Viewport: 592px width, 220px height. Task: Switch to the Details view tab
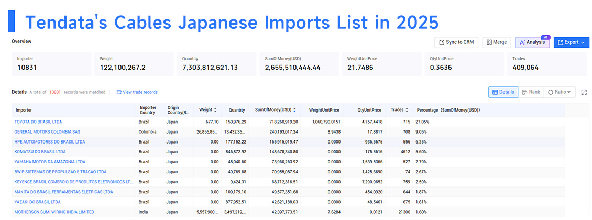pos(503,92)
